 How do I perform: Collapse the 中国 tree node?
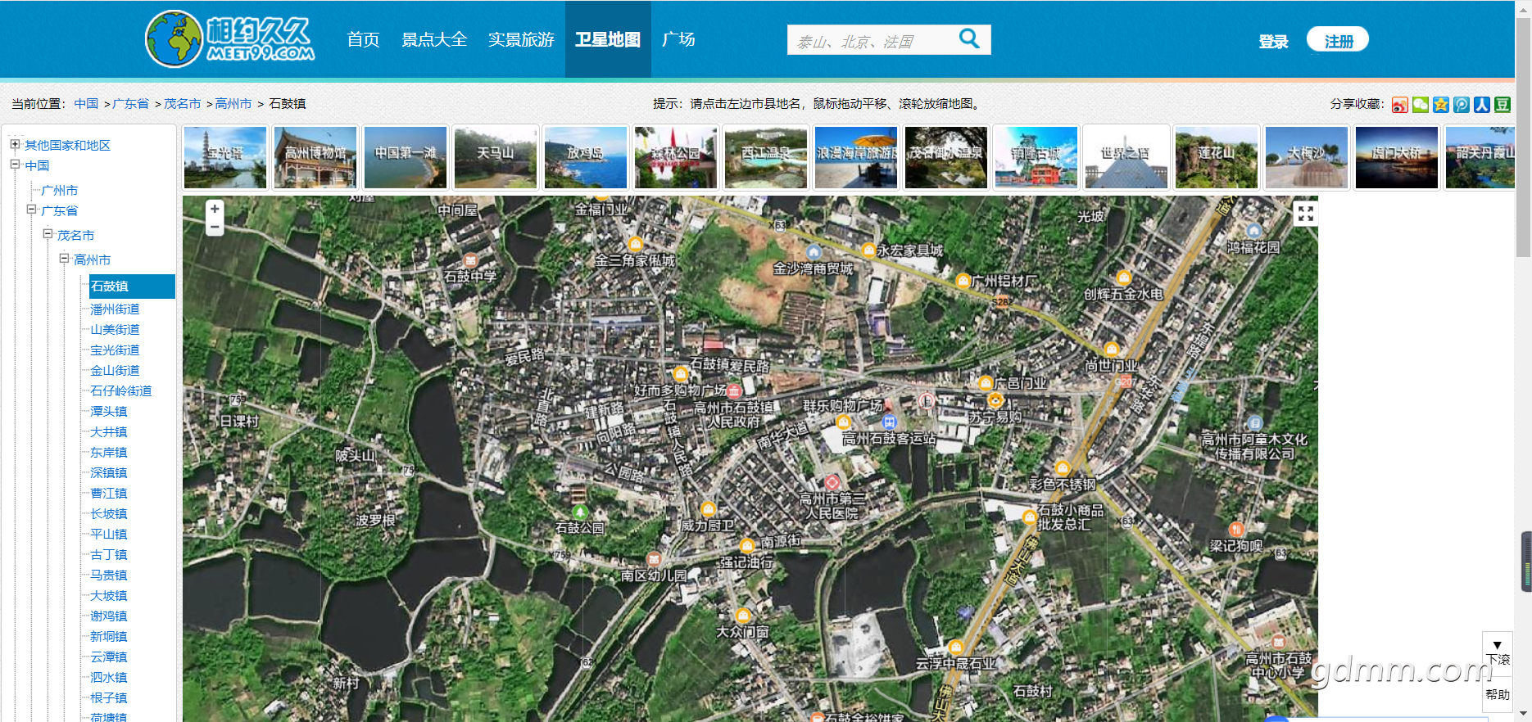point(15,165)
